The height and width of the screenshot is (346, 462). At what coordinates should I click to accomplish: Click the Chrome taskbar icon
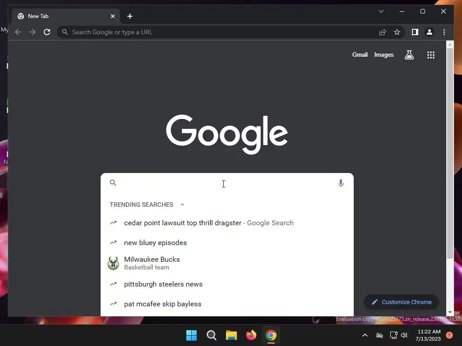271,335
